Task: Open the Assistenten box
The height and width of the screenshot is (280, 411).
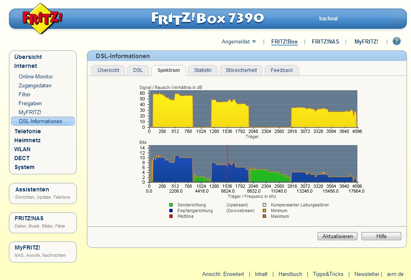Action: 43,193
